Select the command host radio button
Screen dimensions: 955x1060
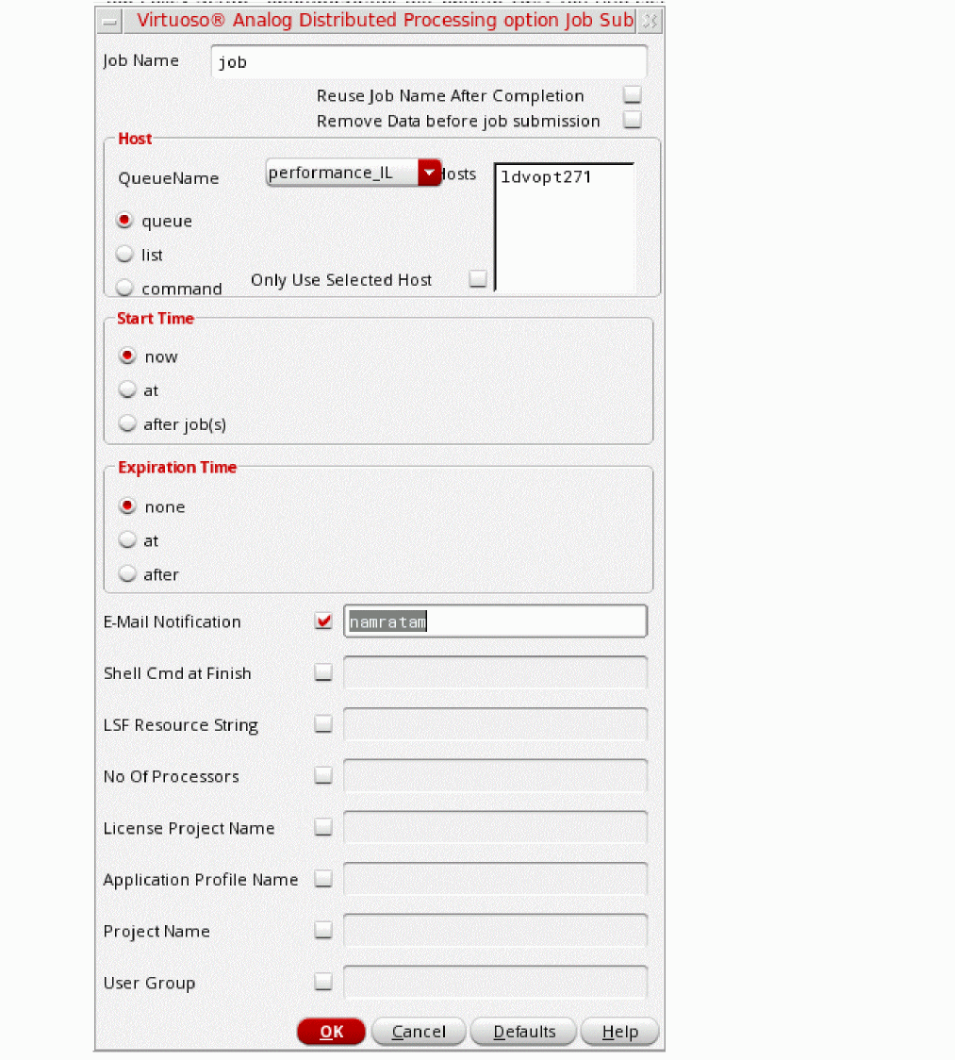[x=124, y=288]
